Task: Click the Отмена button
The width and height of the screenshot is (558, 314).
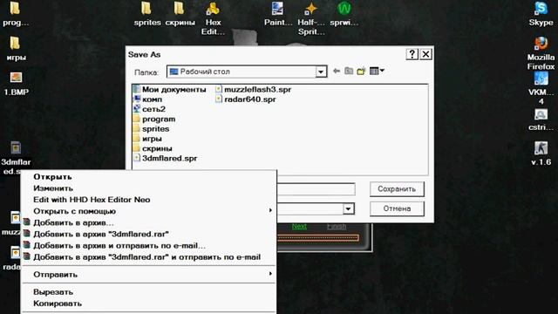Action: click(397, 208)
